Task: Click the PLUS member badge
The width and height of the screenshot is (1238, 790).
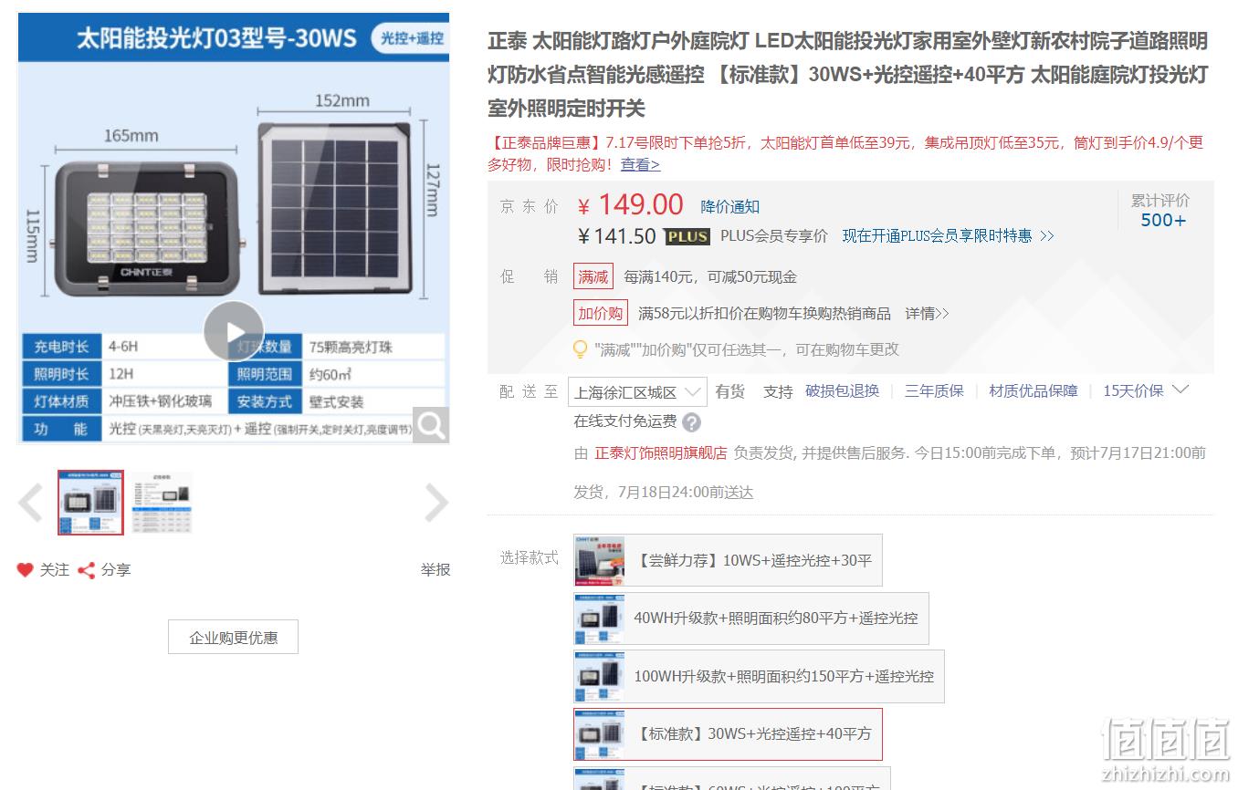Action: 687,236
